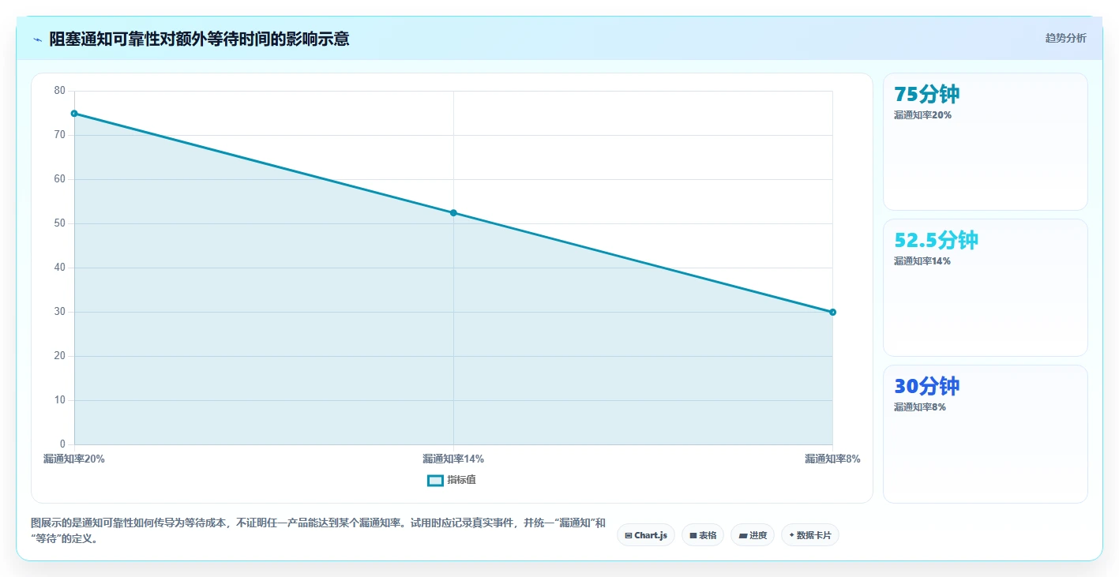
Task: Open the 75分钟 data card
Action: [x=985, y=141]
